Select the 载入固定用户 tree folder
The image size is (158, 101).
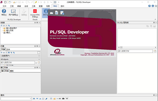click(x=12, y=28)
